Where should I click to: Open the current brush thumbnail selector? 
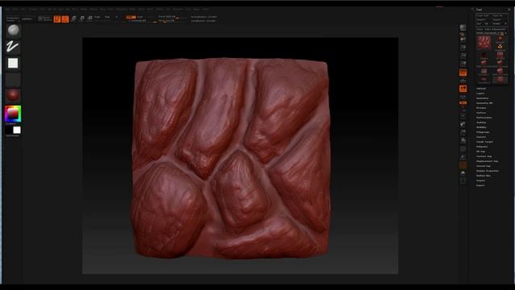13,31
